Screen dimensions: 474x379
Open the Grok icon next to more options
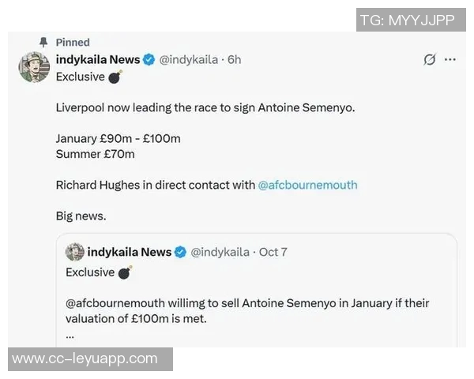[430, 60]
